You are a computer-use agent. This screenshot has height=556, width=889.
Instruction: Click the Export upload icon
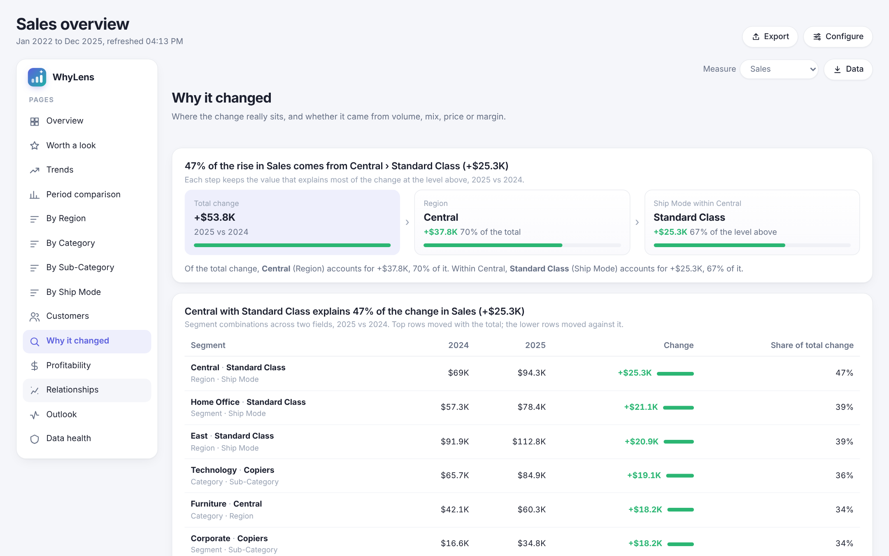point(756,37)
